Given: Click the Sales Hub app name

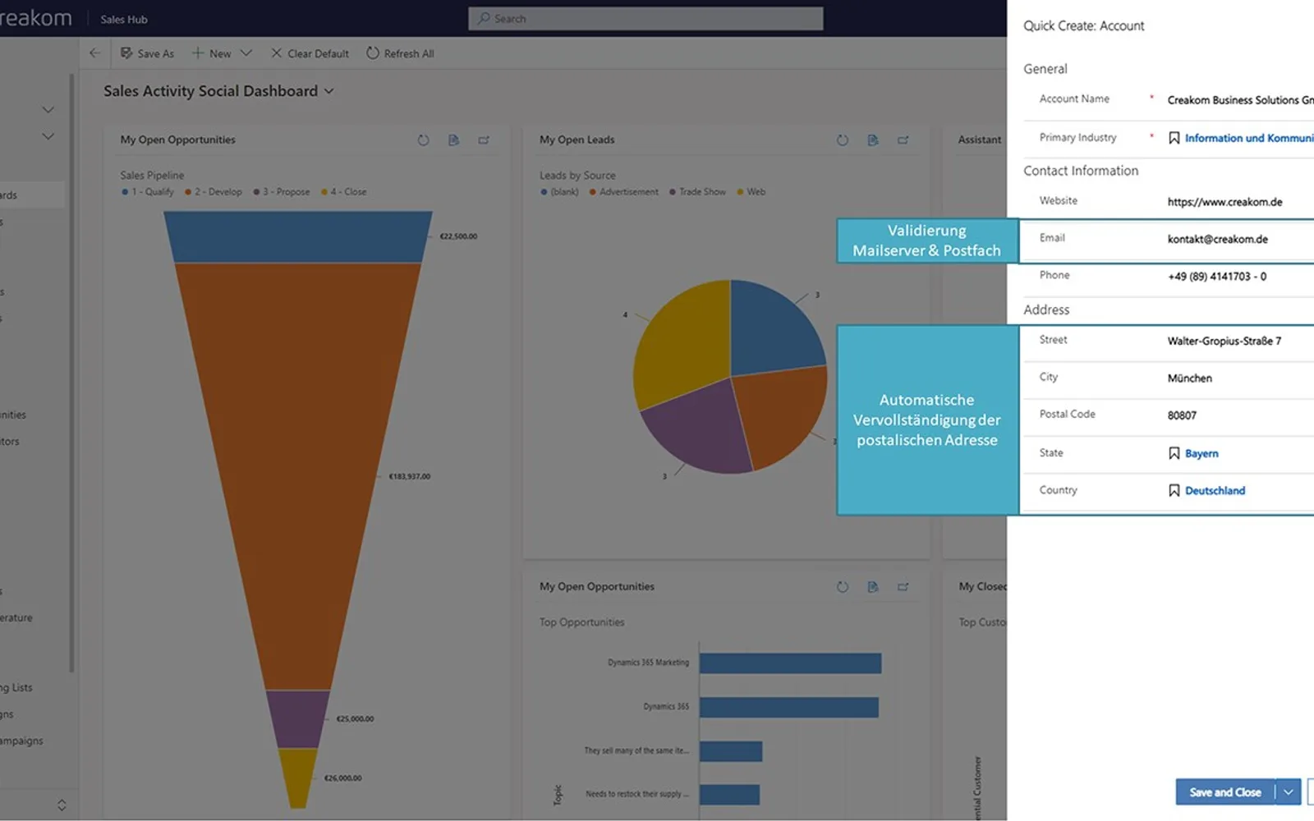Looking at the screenshot, I should (124, 19).
